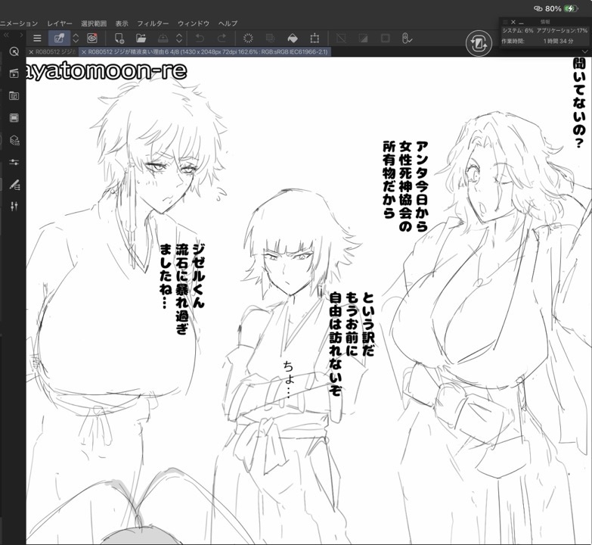The image size is (592, 545).
Task: Click the Invert Selected Area icon
Action: (x=363, y=38)
